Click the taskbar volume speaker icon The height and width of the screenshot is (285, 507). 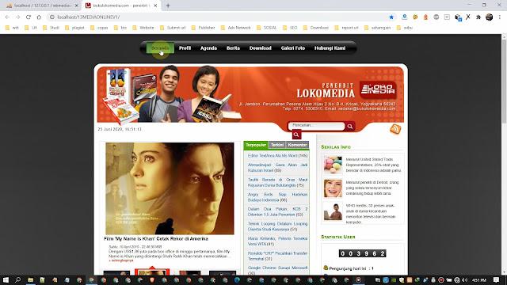[x=465, y=279]
